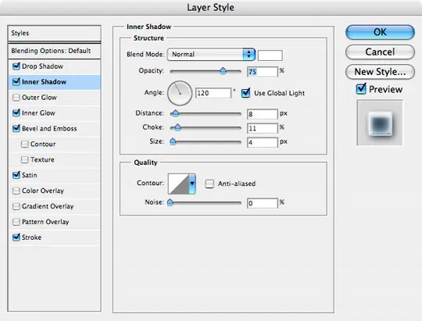Viewport: 422px width, 321px height.
Task: Click the Contour curve thumbnail
Action: pyautogui.click(x=178, y=184)
